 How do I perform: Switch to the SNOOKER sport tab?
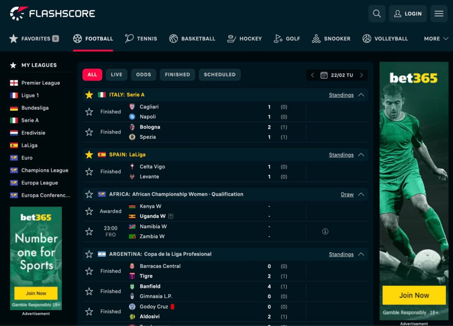[x=331, y=38]
